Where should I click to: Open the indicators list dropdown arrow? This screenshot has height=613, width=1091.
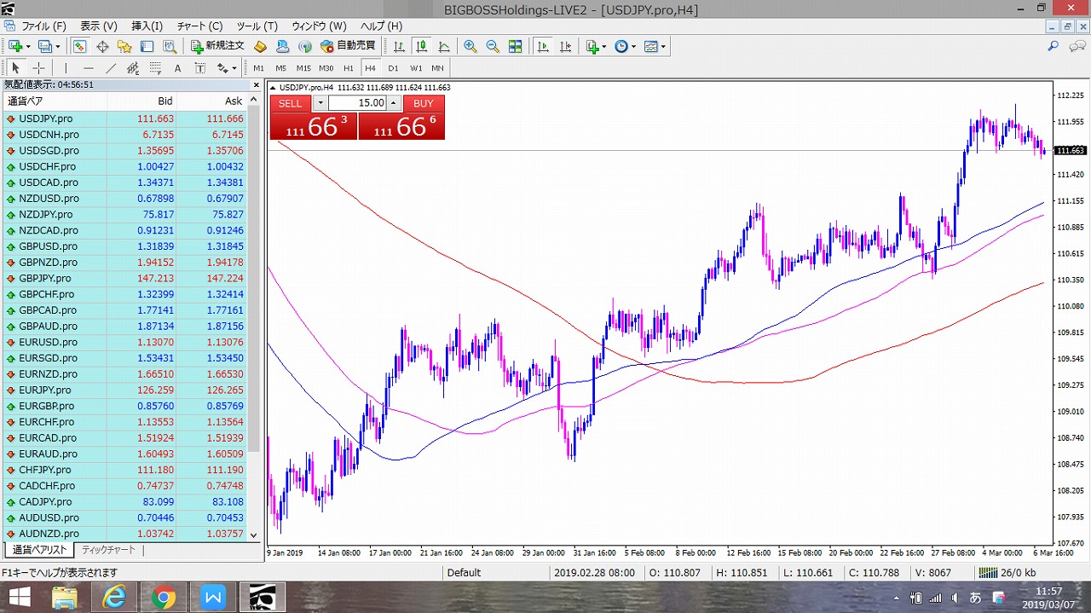pyautogui.click(x=604, y=46)
